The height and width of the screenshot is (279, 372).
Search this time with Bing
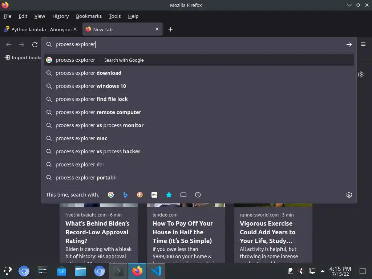[x=125, y=195]
